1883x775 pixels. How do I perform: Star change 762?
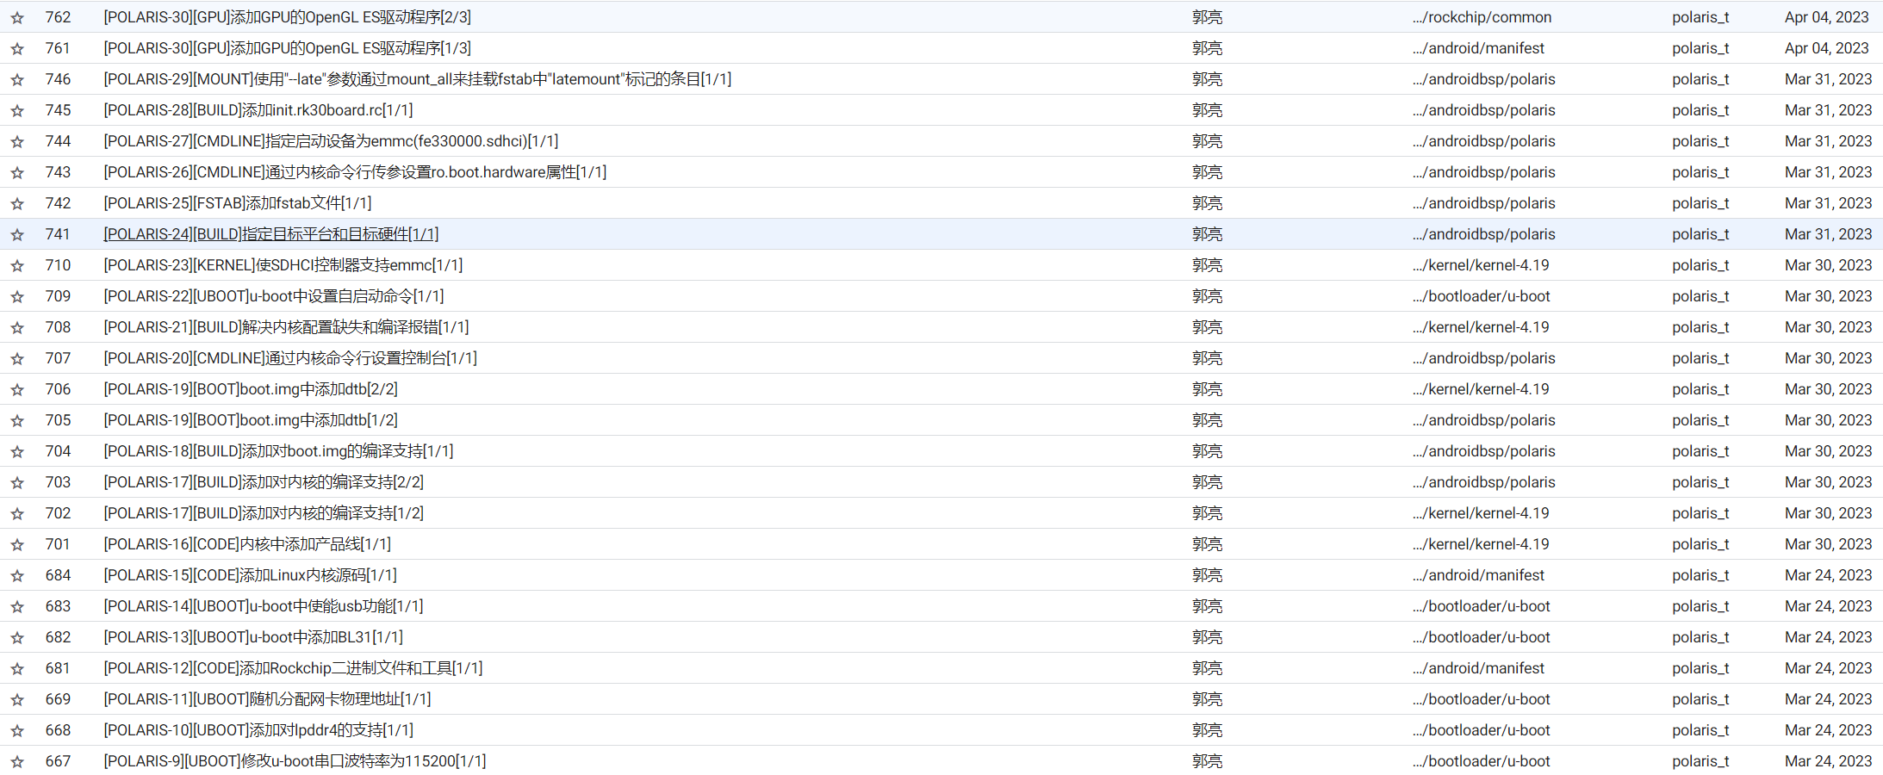pyautogui.click(x=17, y=17)
